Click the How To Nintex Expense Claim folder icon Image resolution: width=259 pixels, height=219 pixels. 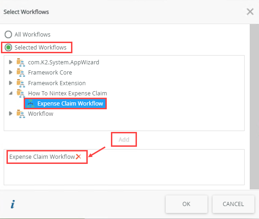click(21, 94)
